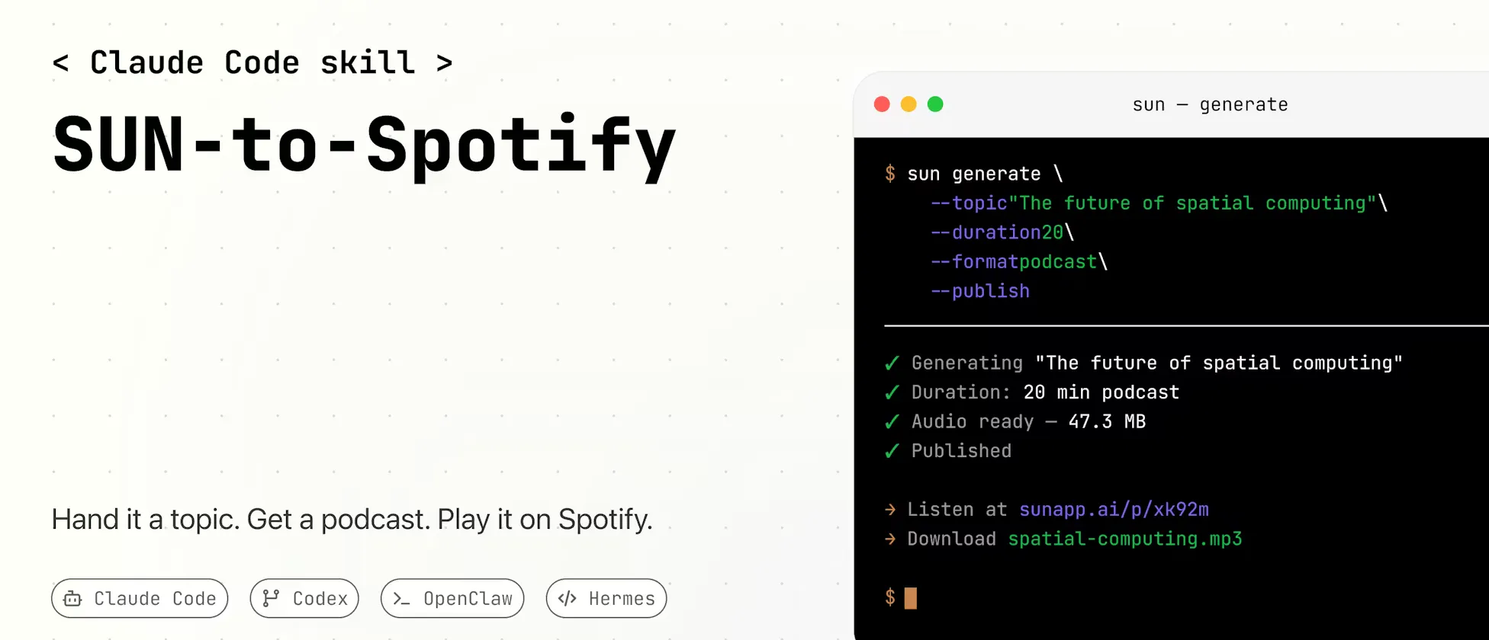Download the spatial-computing.mp3 file link
The image size is (1489, 640).
(1125, 539)
